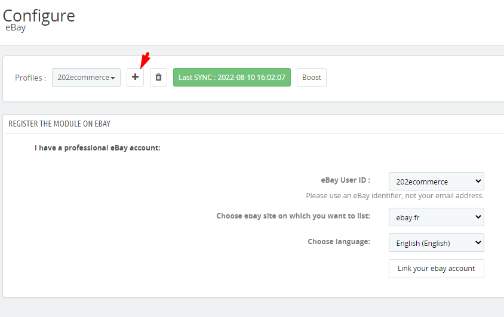This screenshot has width=504, height=317.
Task: Open the ebay.fr site selection dropdown
Action: click(436, 217)
